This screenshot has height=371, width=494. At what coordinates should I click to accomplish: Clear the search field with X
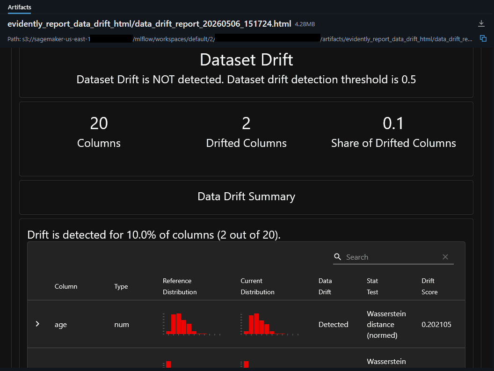point(445,257)
